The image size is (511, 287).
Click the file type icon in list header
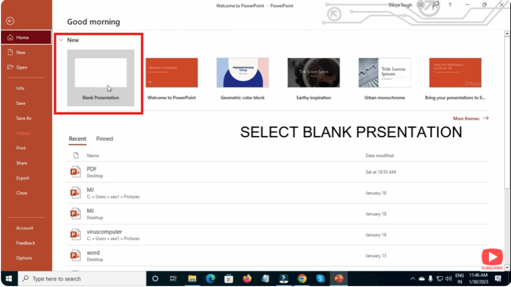[76, 156]
